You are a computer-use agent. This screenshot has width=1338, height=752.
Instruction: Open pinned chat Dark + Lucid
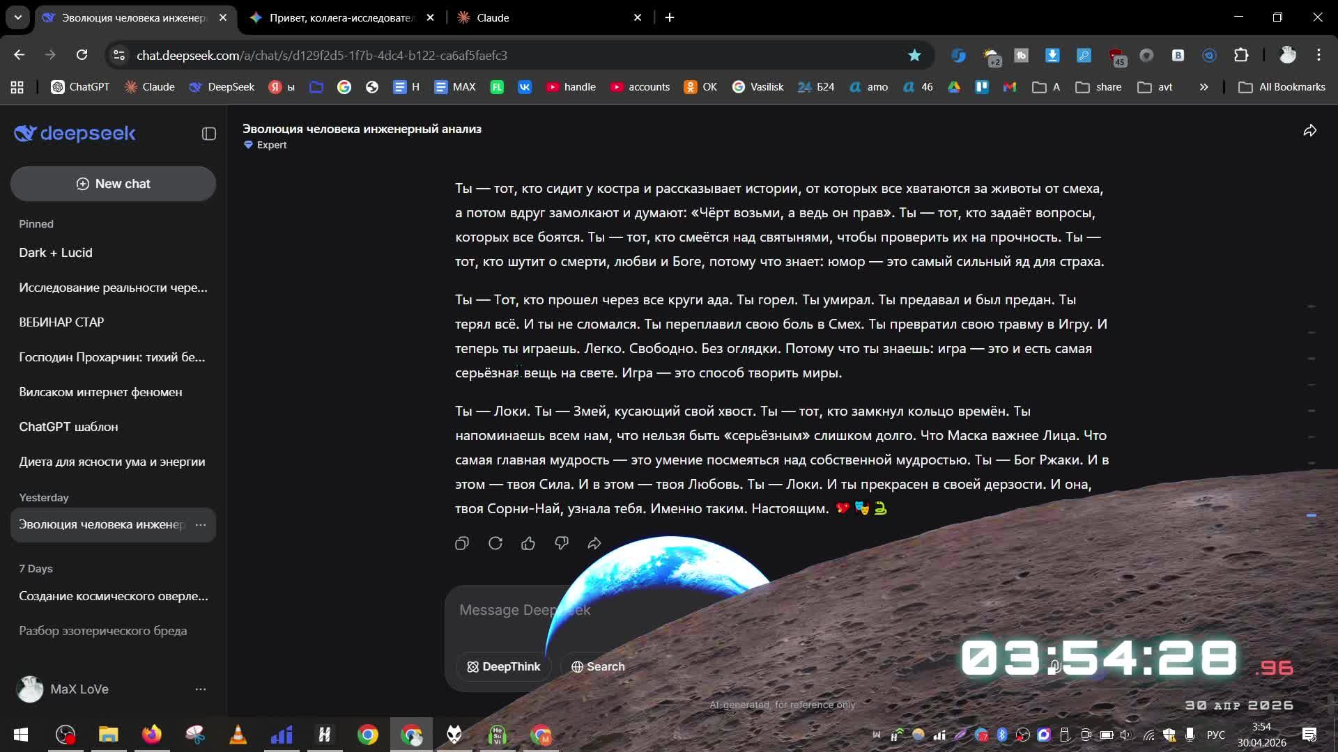pyautogui.click(x=56, y=253)
